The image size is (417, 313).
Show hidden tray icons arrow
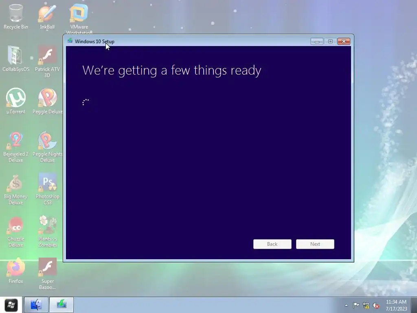tap(346, 305)
